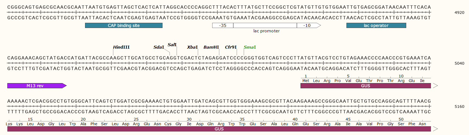The width and height of the screenshot is (469, 135).
Task: Click the GUS feature bar beneath Met codon
Action: click(365, 86)
